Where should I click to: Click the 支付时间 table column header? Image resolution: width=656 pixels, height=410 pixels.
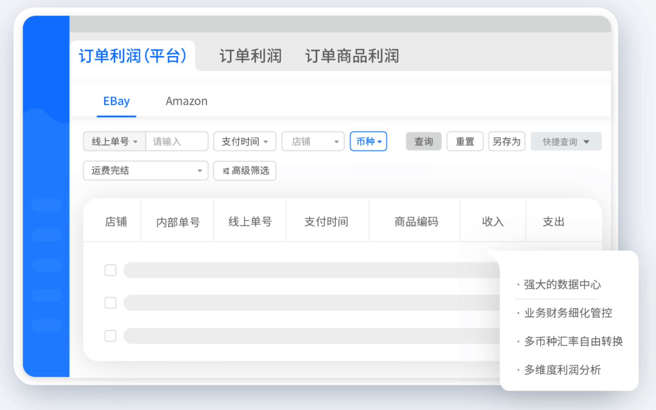tap(326, 222)
